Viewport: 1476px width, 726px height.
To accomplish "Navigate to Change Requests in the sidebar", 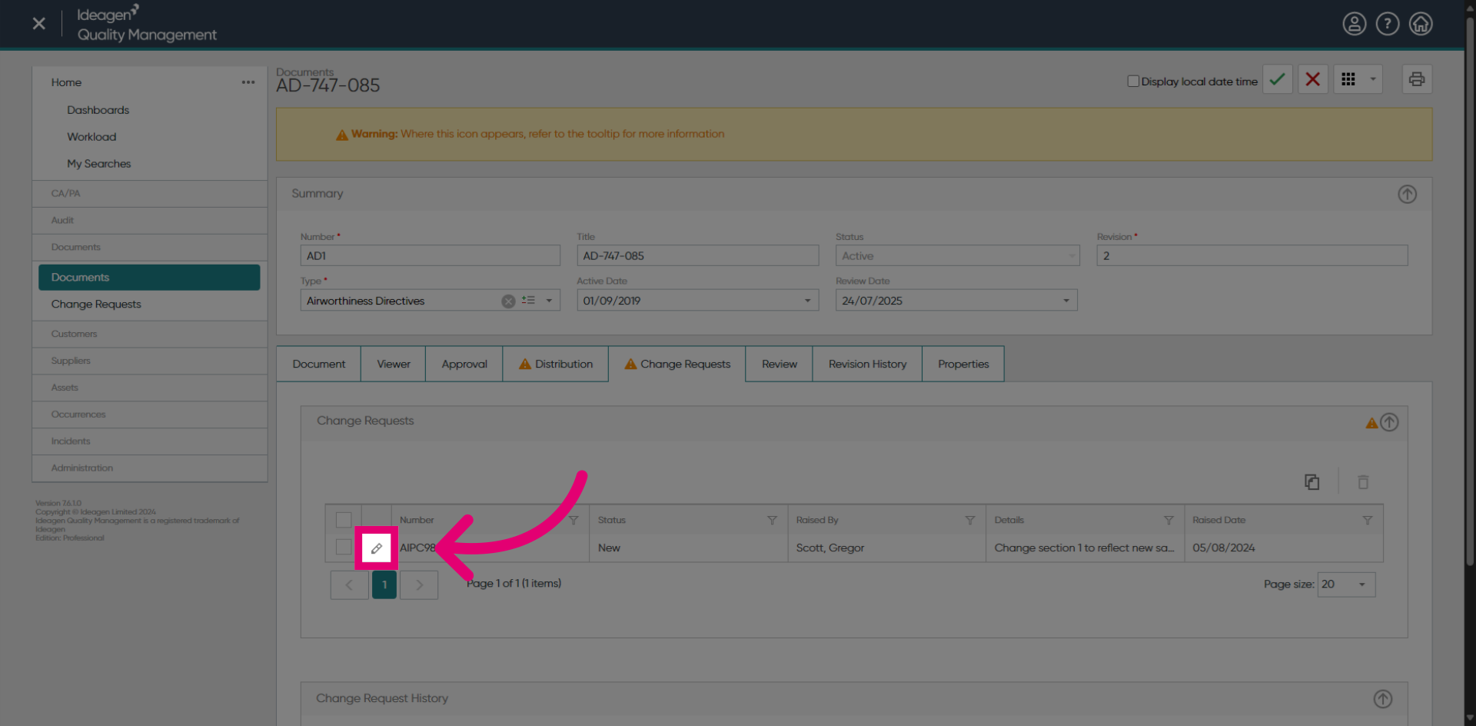I will pos(96,304).
